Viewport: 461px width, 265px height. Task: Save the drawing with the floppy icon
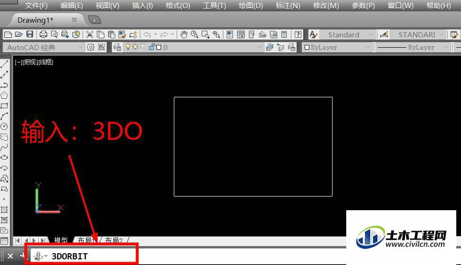pyautogui.click(x=30, y=34)
